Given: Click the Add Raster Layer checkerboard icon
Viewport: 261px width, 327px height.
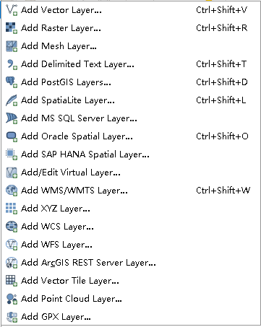Looking at the screenshot, I should 12,28.
